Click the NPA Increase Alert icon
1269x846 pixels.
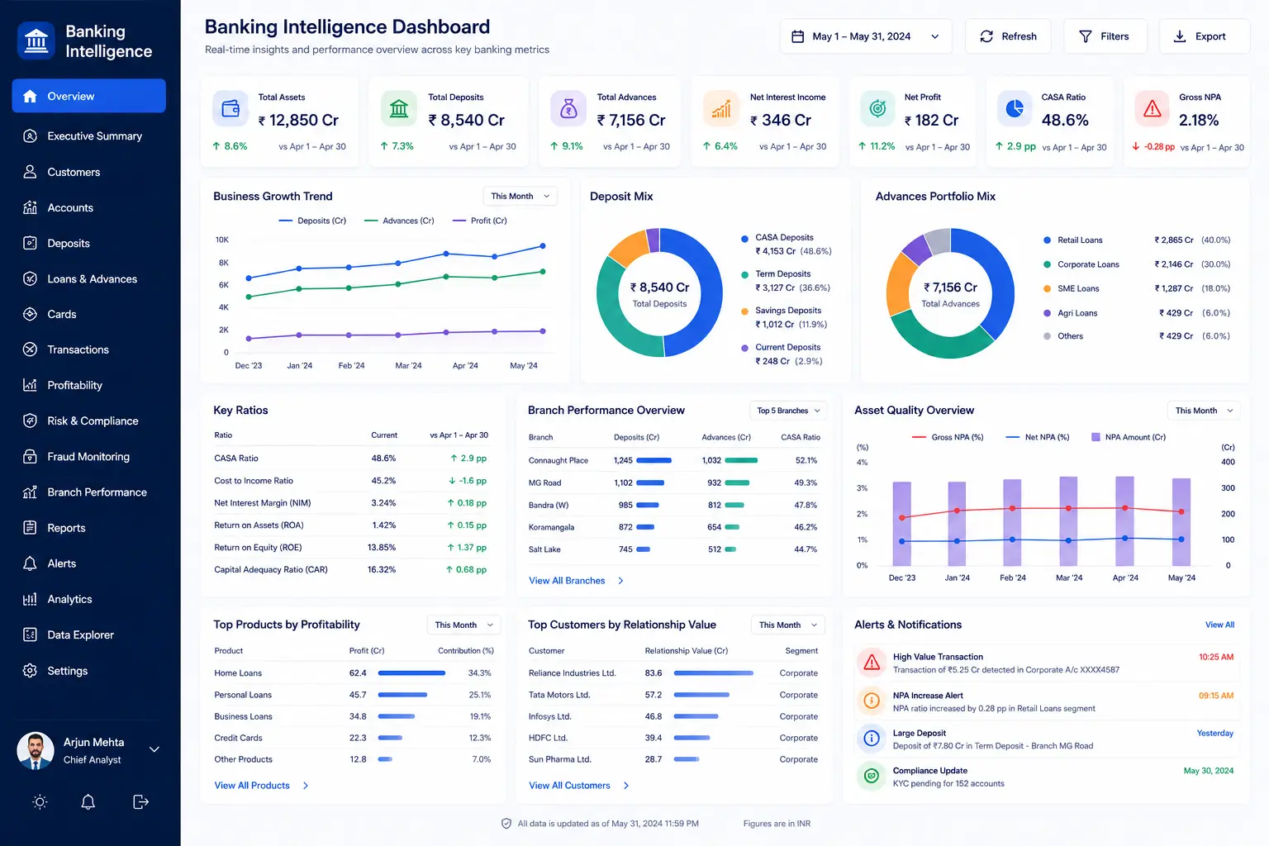point(872,701)
